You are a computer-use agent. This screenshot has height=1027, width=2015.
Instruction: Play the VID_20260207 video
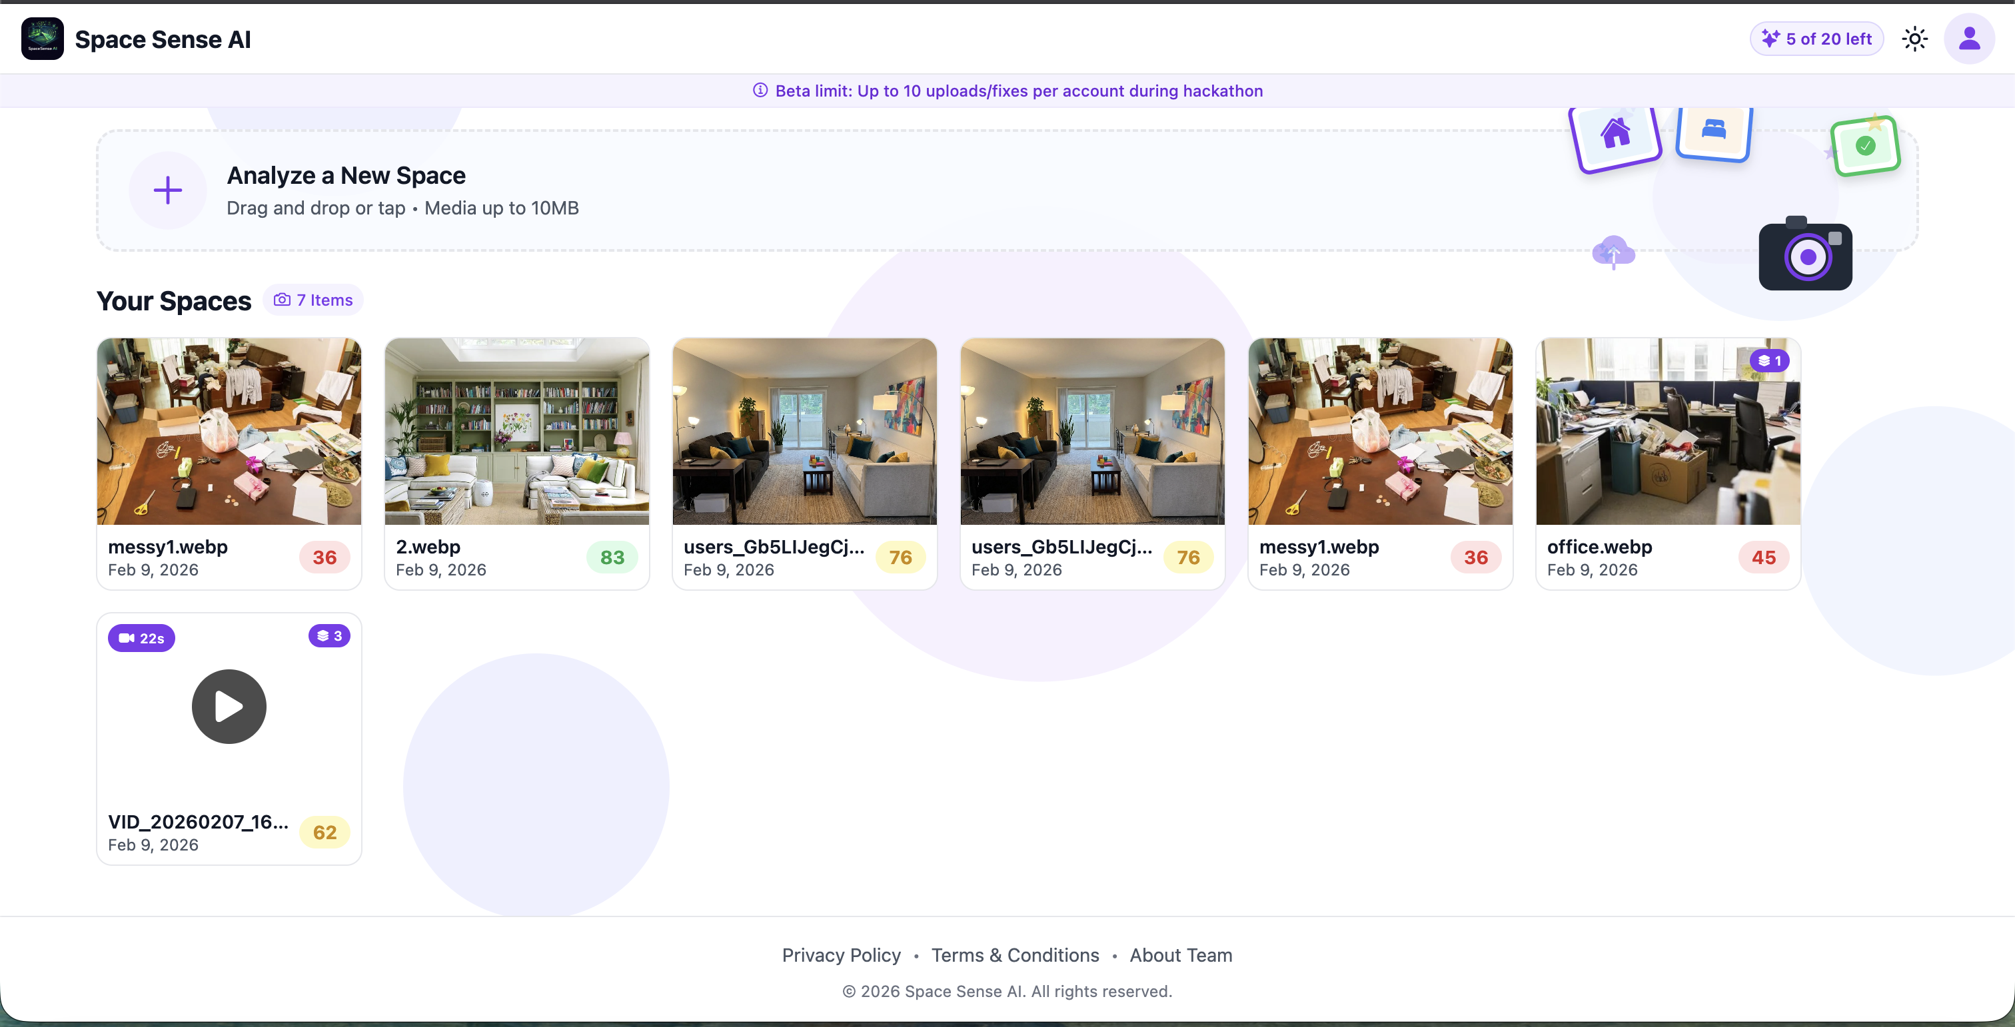(x=229, y=706)
